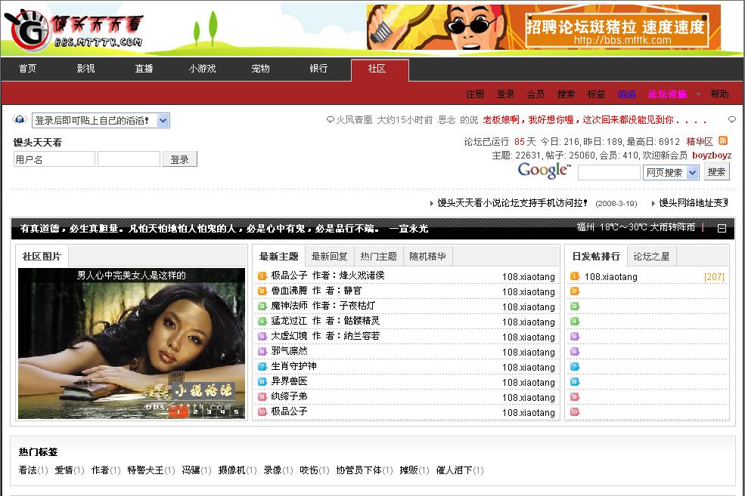Open the 小游戏 navigation menu item
Viewport: 745px width, 496px height.
pos(202,69)
